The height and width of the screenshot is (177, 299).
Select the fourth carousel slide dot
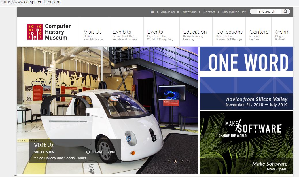click(188, 161)
